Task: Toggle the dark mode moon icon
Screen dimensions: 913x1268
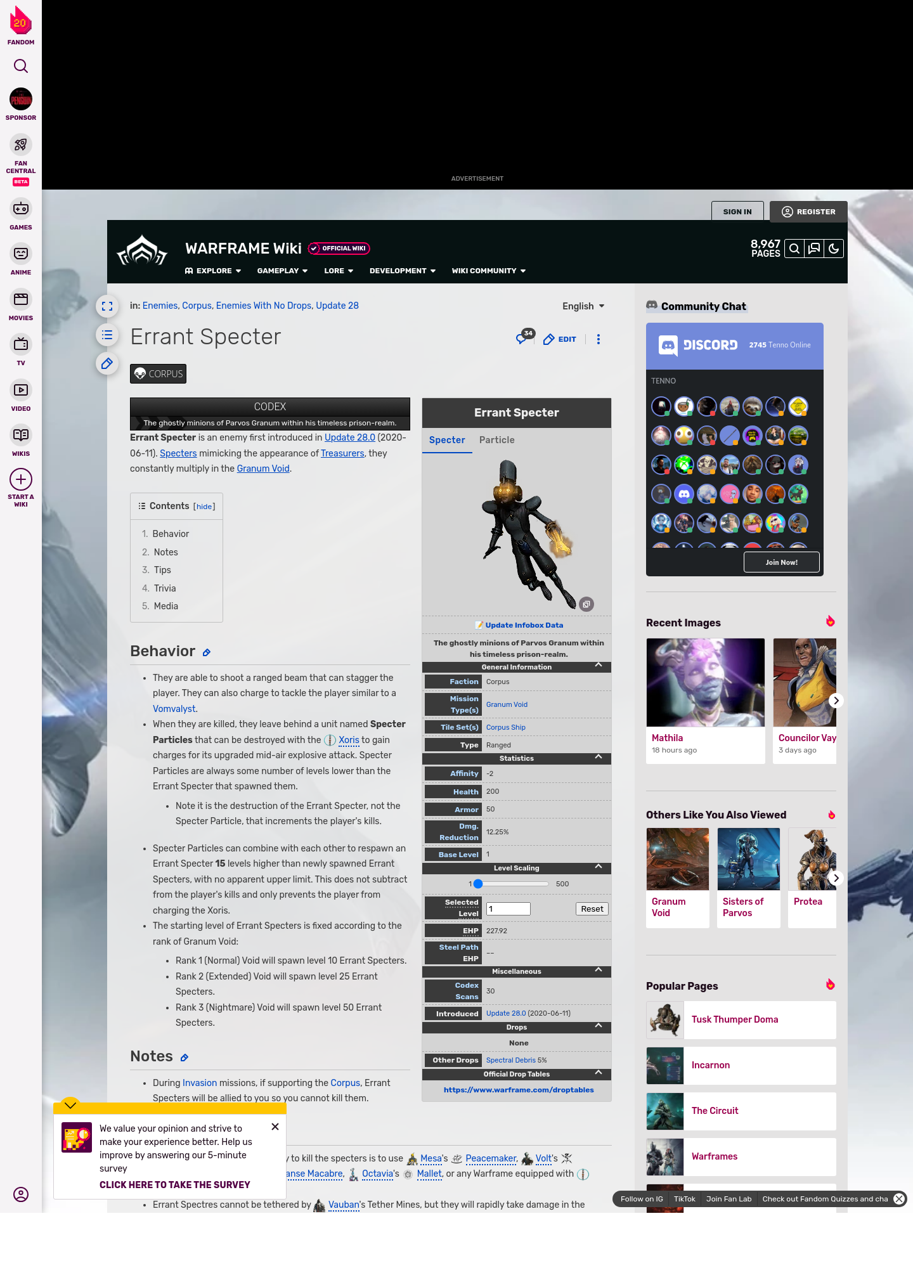Action: pyautogui.click(x=834, y=249)
